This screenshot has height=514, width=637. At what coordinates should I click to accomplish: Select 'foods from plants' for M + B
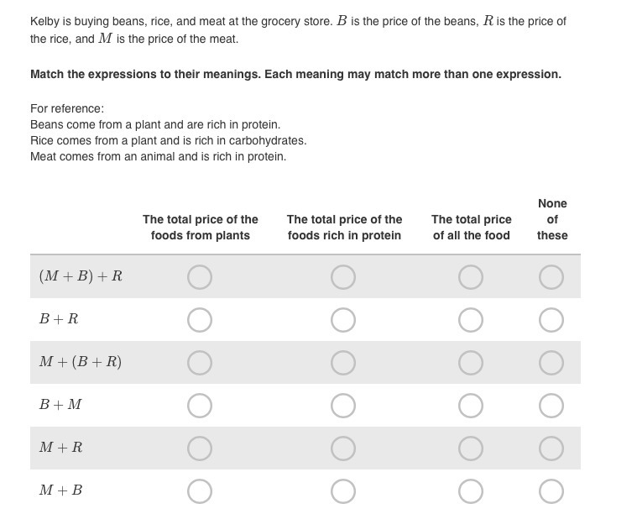(x=200, y=491)
